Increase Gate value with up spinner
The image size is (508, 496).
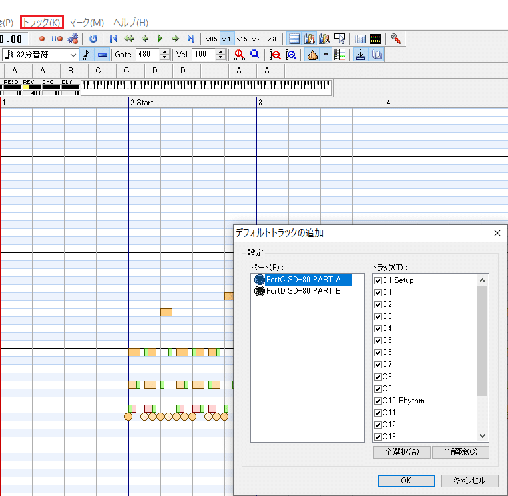[165, 52]
